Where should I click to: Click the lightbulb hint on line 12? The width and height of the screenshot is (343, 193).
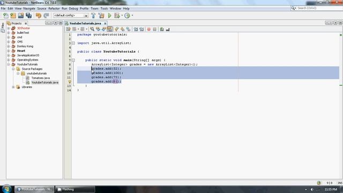[70, 81]
